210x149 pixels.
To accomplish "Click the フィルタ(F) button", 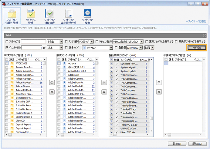I will pyautogui.click(x=197, y=48).
